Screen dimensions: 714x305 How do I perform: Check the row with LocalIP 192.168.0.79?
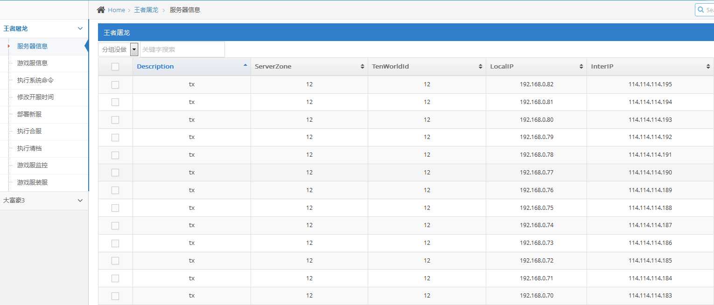point(115,138)
